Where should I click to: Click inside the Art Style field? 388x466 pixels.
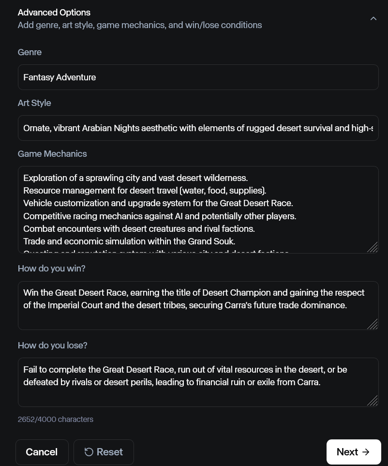pyautogui.click(x=198, y=128)
